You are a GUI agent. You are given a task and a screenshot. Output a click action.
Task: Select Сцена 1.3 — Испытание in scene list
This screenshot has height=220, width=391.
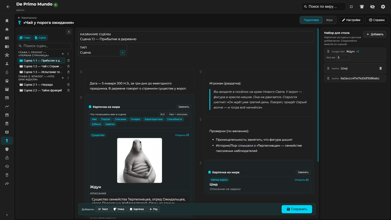coord(41,72)
